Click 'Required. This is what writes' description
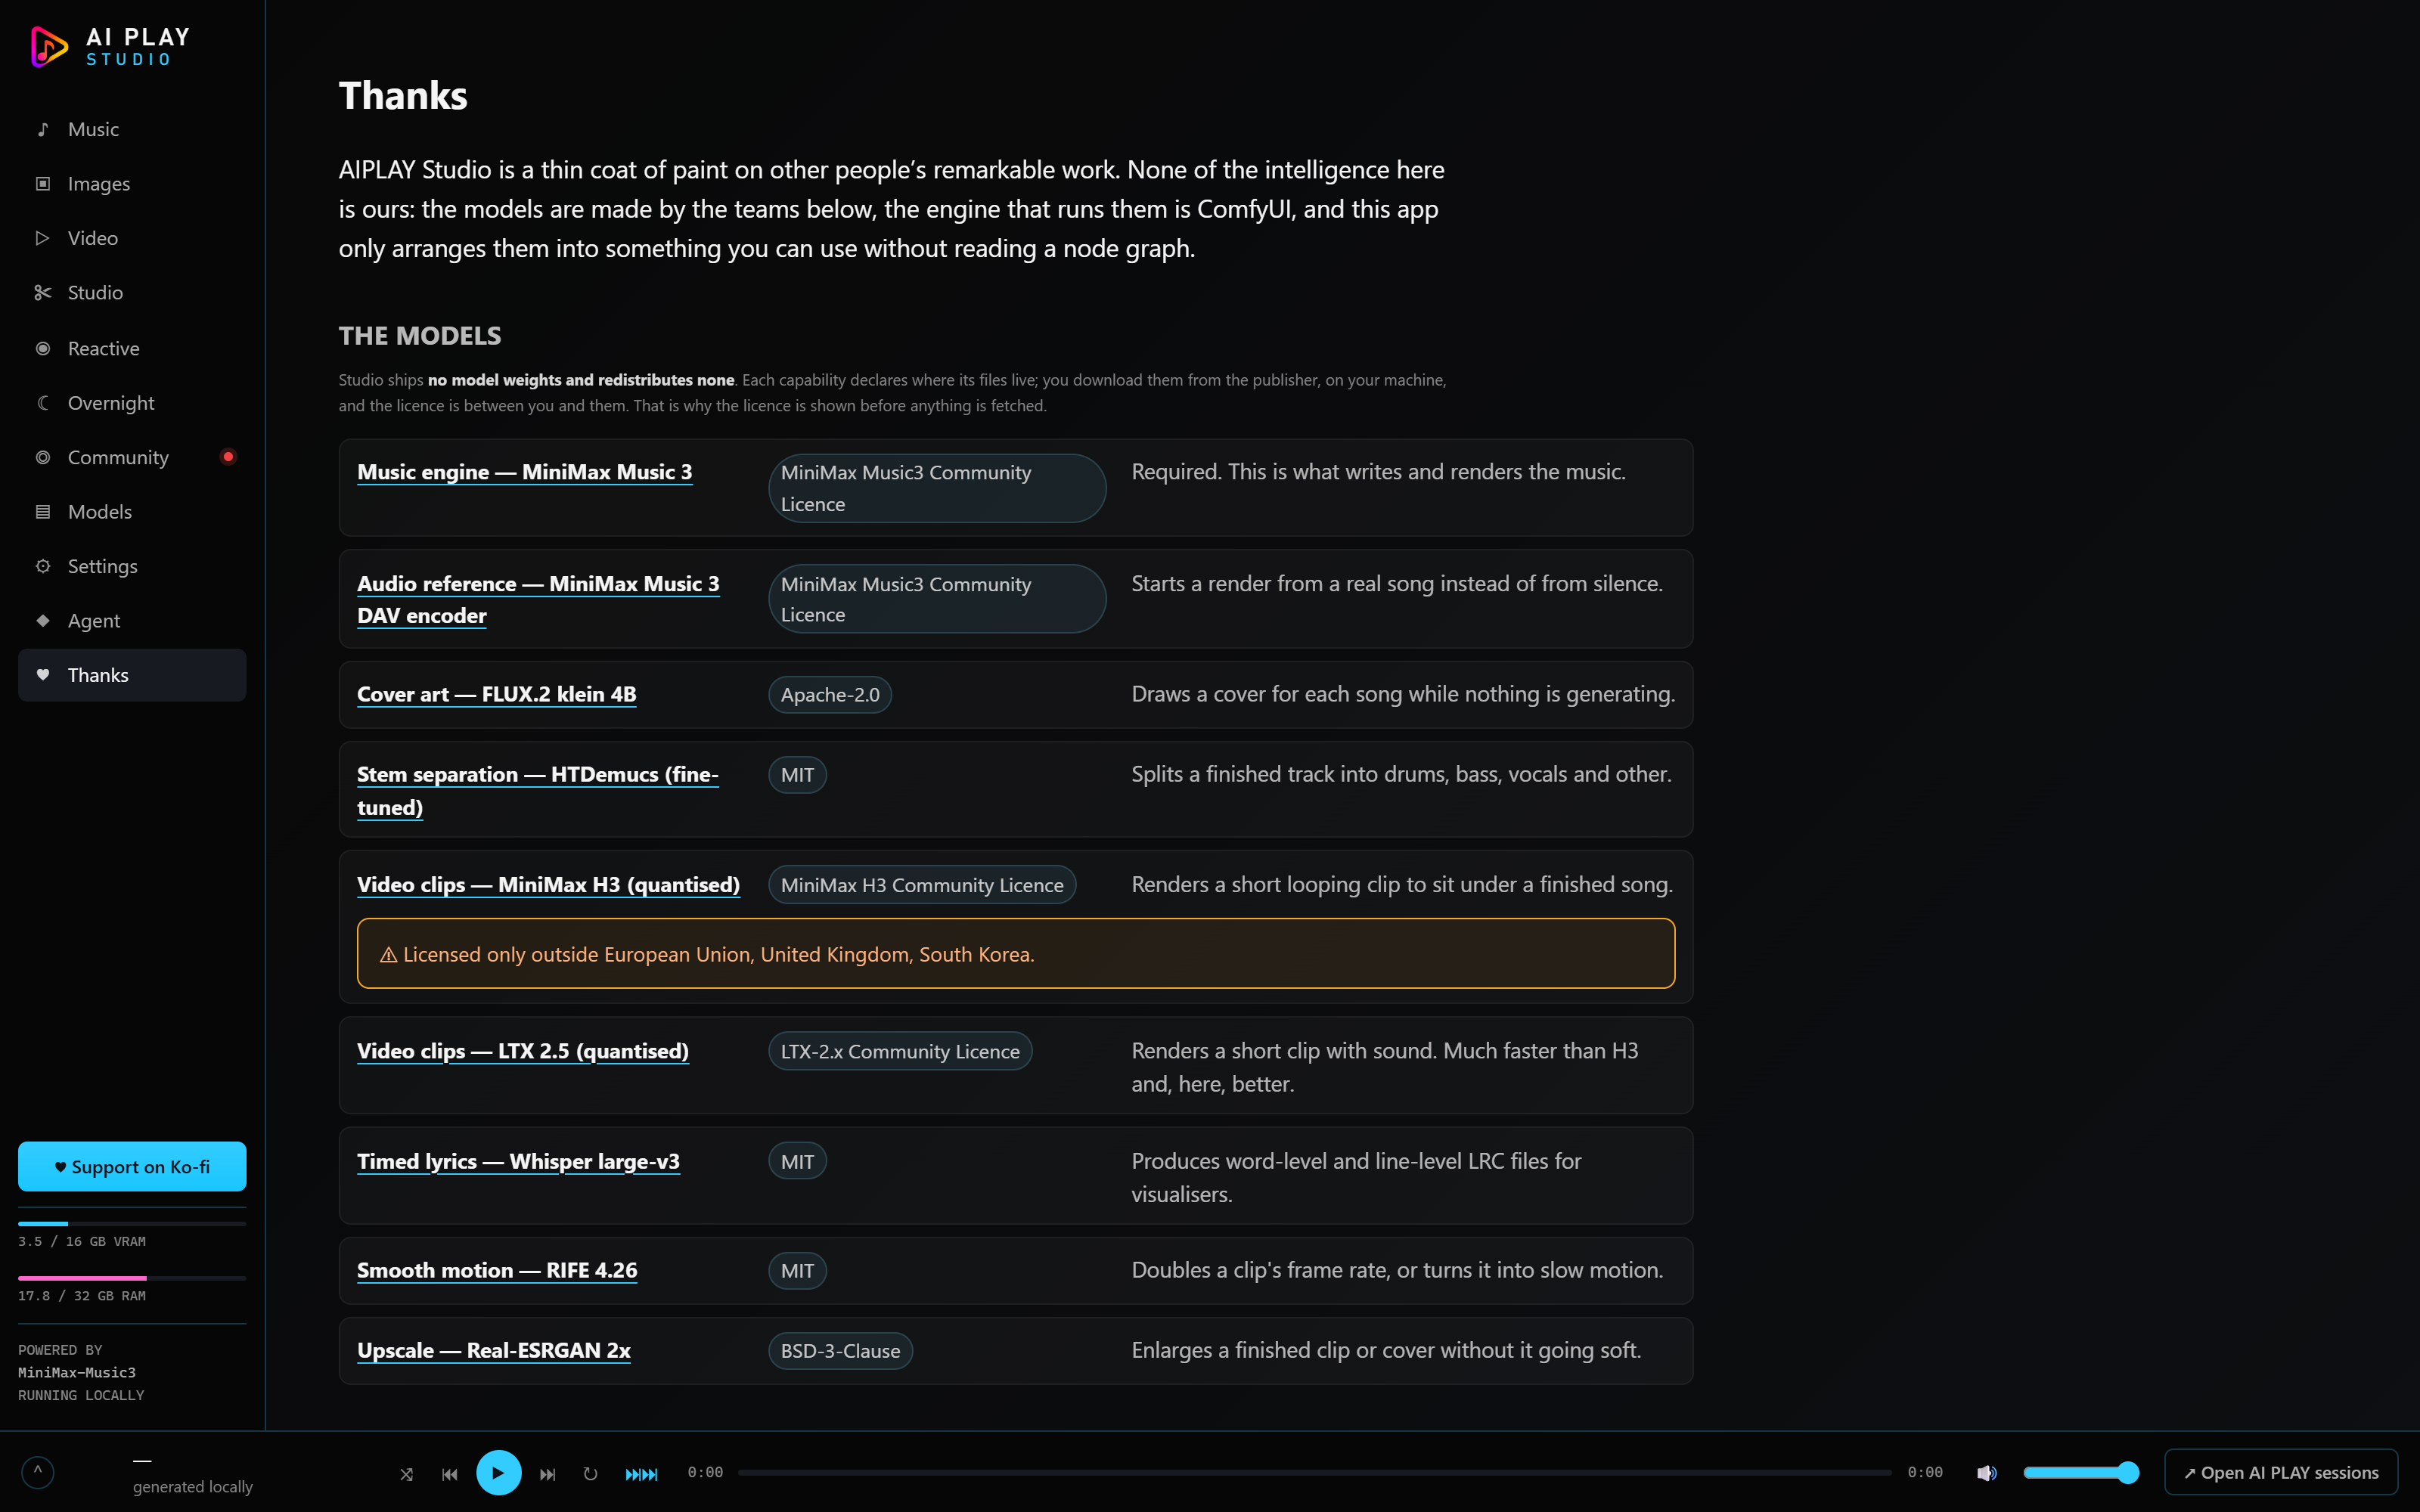This screenshot has width=2420, height=1512. tap(1378, 471)
